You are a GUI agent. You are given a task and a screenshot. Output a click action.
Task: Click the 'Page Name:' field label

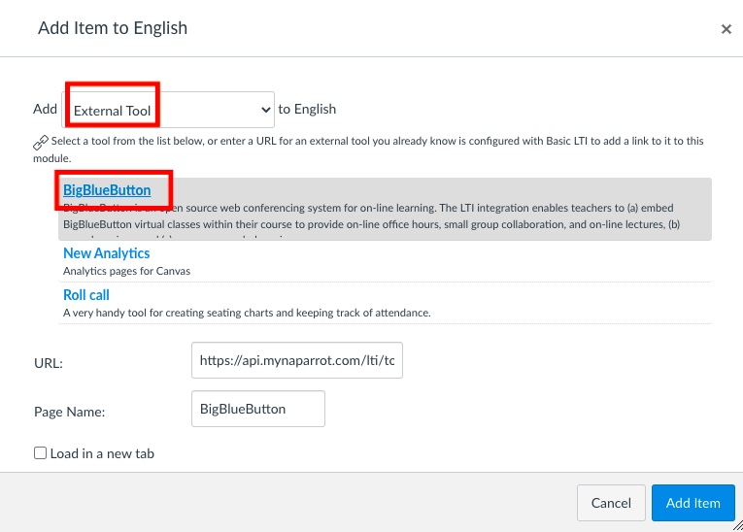(x=70, y=412)
